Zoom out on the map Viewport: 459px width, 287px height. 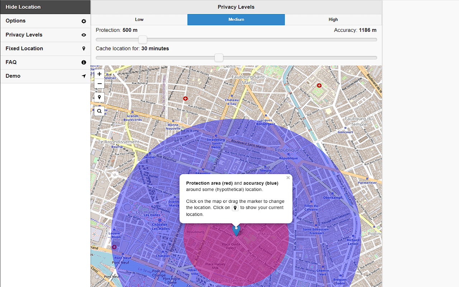[99, 84]
